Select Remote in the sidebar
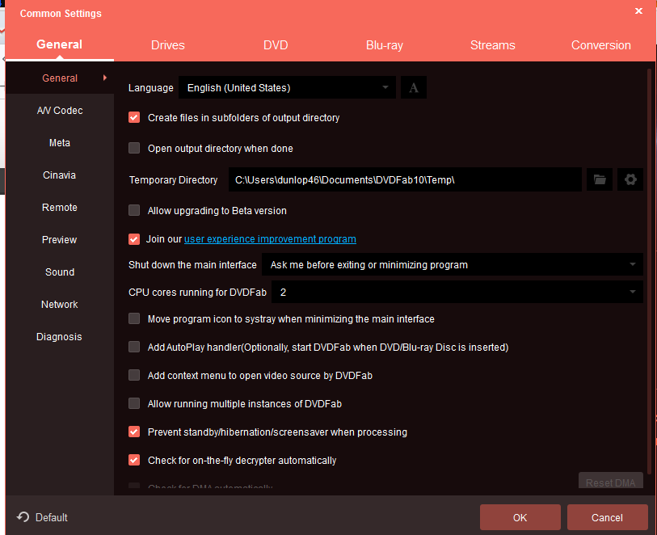Image resolution: width=657 pixels, height=535 pixels. pyautogui.click(x=60, y=208)
